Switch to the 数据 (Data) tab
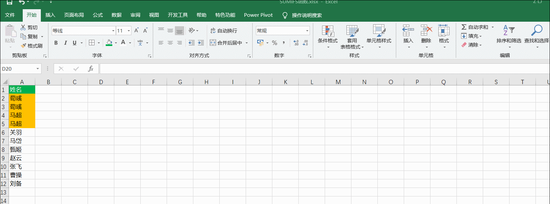Viewport: 550px width, 204px height. click(116, 15)
